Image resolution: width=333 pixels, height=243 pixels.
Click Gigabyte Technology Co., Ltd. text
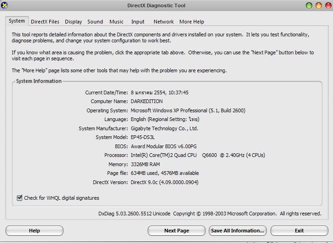pos(164,128)
